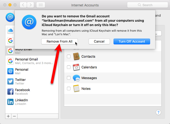Enable the Messages checkbox
This screenshot has width=170, height=124.
[69, 78]
